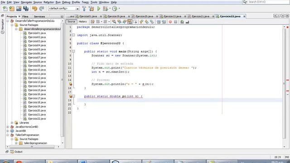
Task: Expand the JavaEscritorioConBD project node
Action: (8, 127)
